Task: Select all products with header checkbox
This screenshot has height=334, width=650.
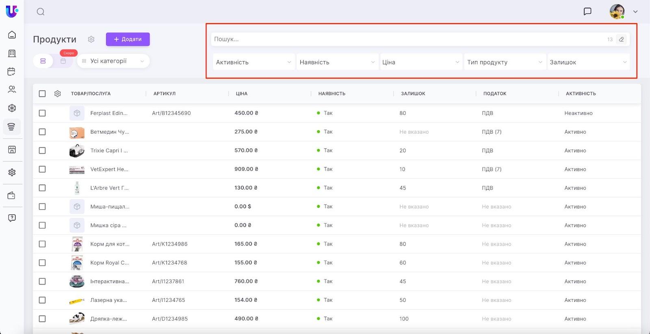Action: click(42, 94)
